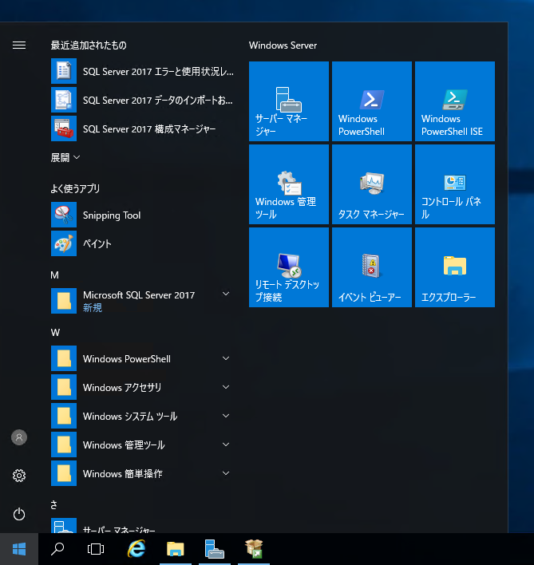Viewport: 534px width, 565px height.
Task: Click the Windows PowerShell folder icon
Action: [x=64, y=358]
